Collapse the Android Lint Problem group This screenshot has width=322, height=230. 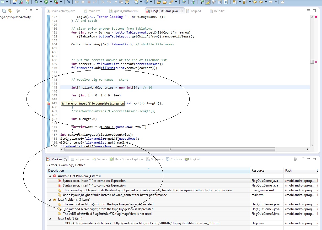(50, 176)
